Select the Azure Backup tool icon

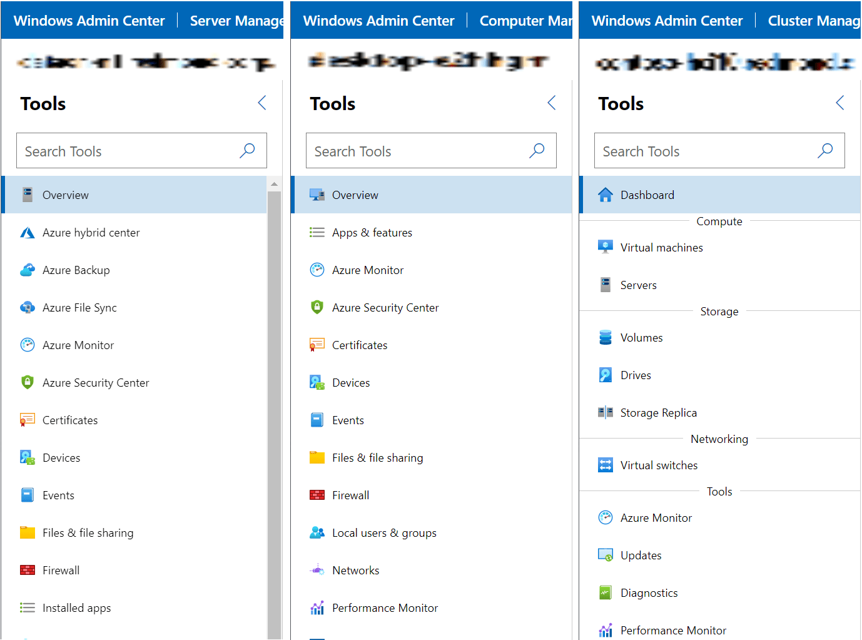[28, 270]
